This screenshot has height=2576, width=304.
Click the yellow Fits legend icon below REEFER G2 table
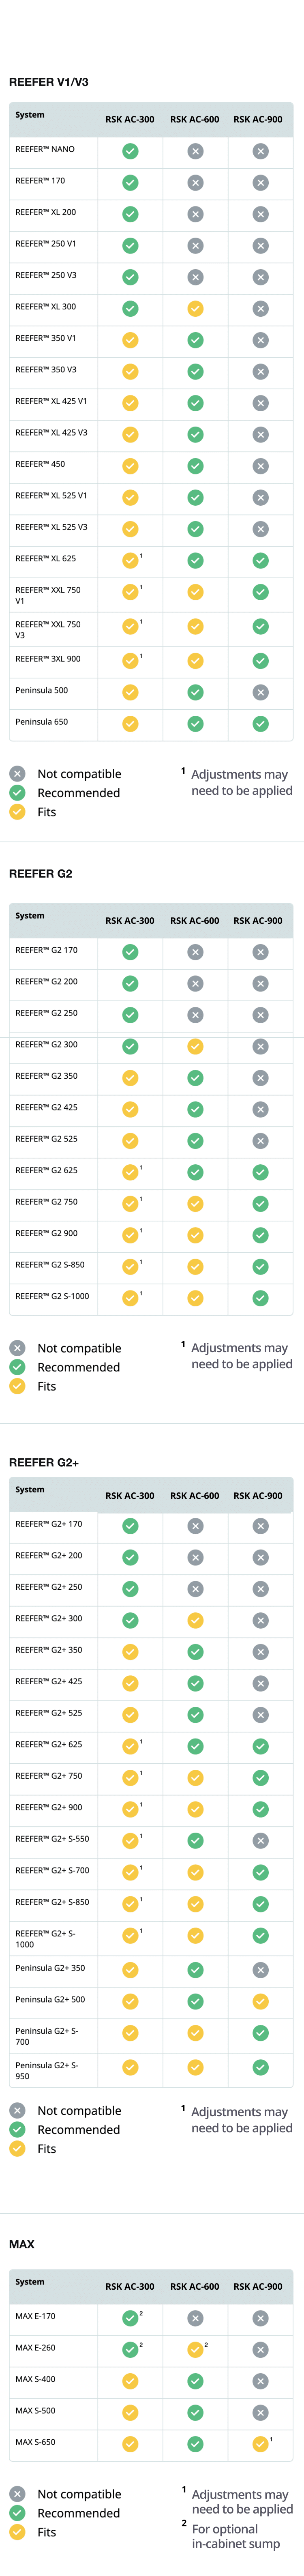pos(17,1386)
